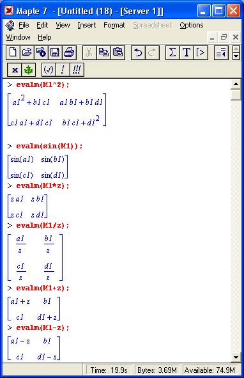This screenshot has width=244, height=378.
Task: Click the toolbar scroll-up arrow
Action: (x=236, y=49)
